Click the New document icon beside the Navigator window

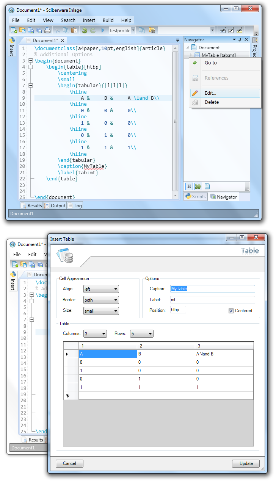[x=14, y=30]
